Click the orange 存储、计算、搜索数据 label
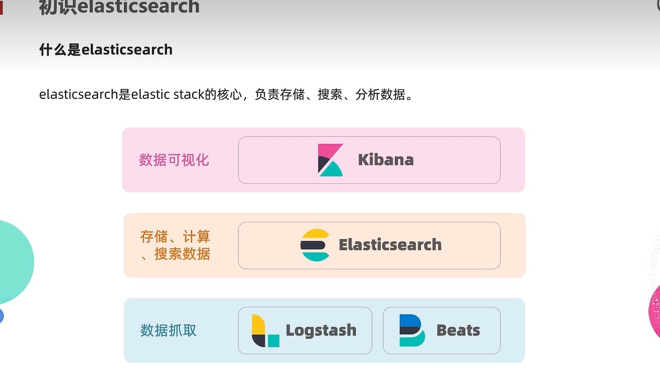The height and width of the screenshot is (379, 660). pos(175,245)
